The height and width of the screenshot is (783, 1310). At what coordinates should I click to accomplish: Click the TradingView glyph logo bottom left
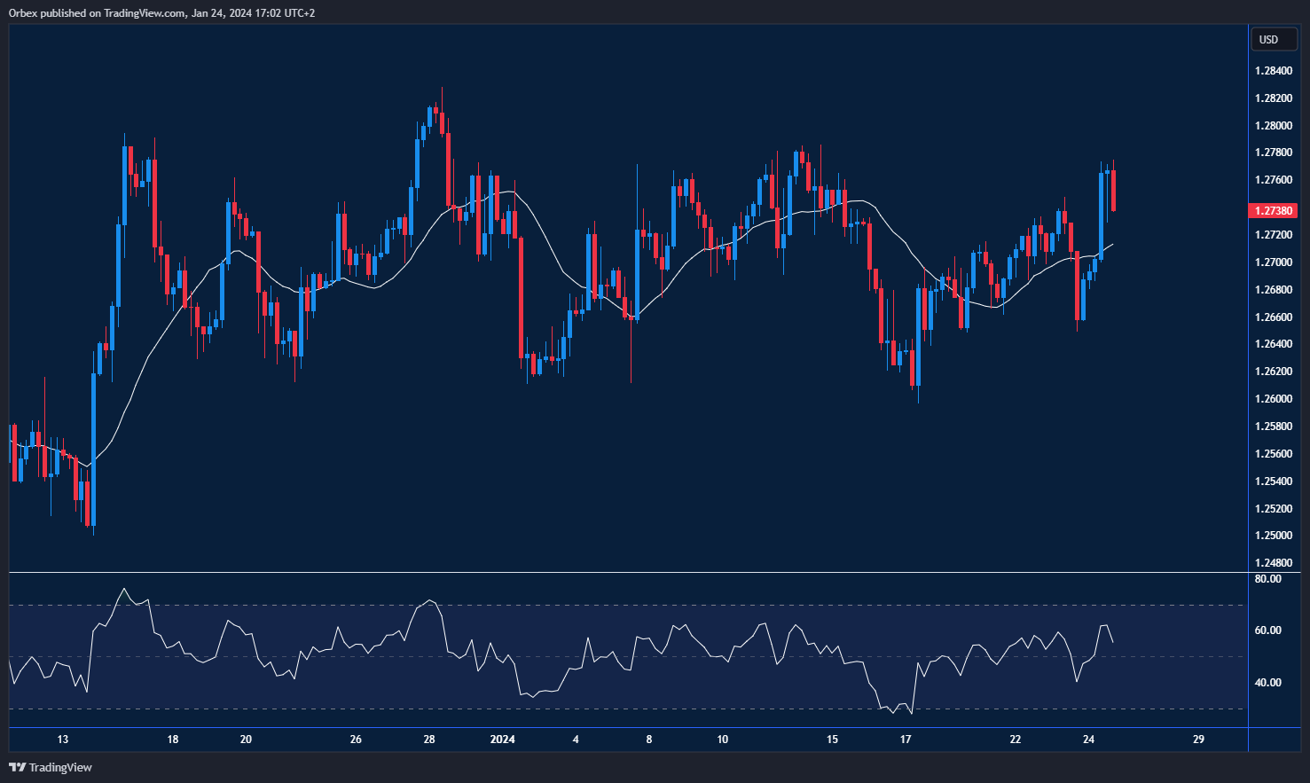click(x=15, y=767)
